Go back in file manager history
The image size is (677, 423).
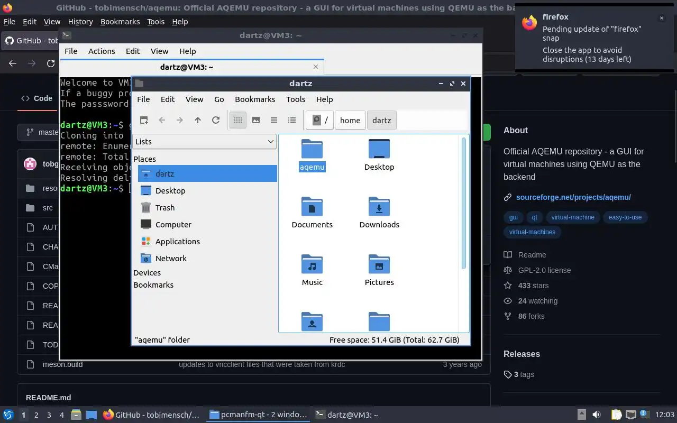(162, 120)
